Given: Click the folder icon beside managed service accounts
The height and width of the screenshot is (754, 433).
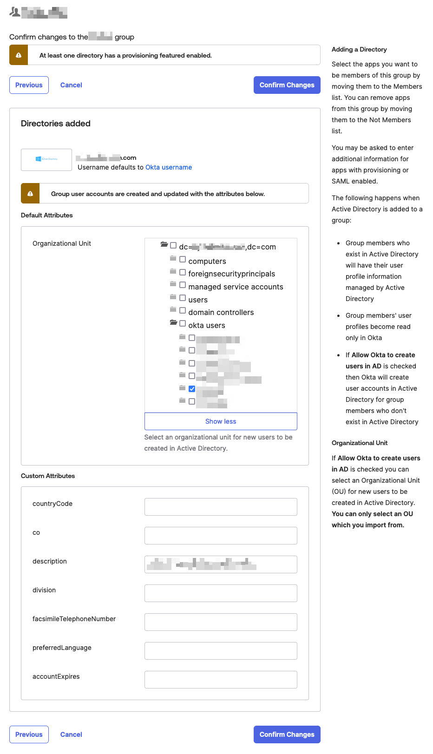Looking at the screenshot, I should pyautogui.click(x=173, y=284).
